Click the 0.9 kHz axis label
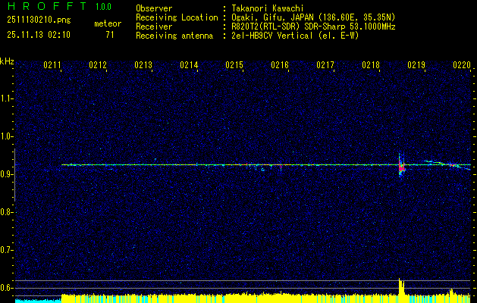Viewport: 477px width, 303px height. pos(6,174)
